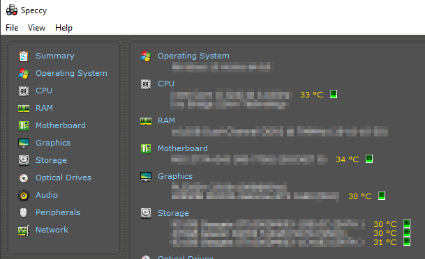Image resolution: width=425 pixels, height=259 pixels.
Task: Click the CPU heading link in summary
Action: click(166, 84)
